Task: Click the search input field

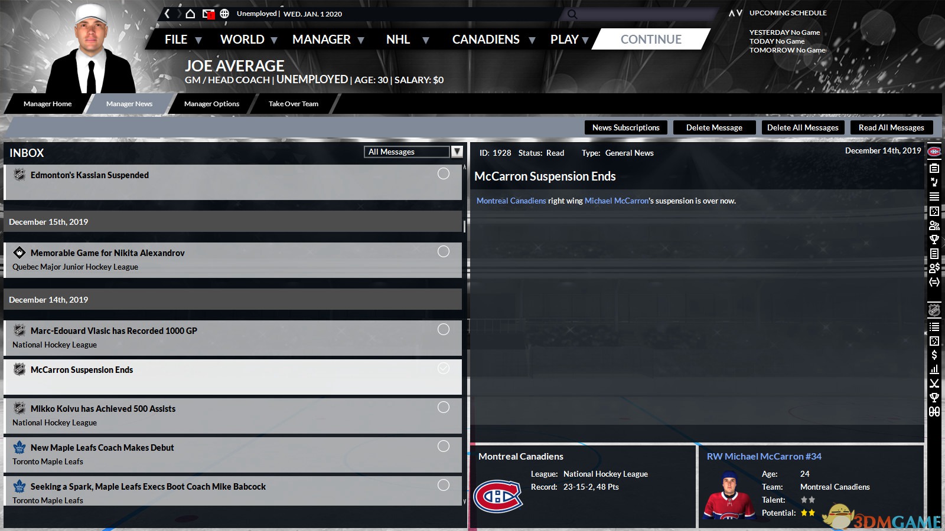Action: pos(638,14)
